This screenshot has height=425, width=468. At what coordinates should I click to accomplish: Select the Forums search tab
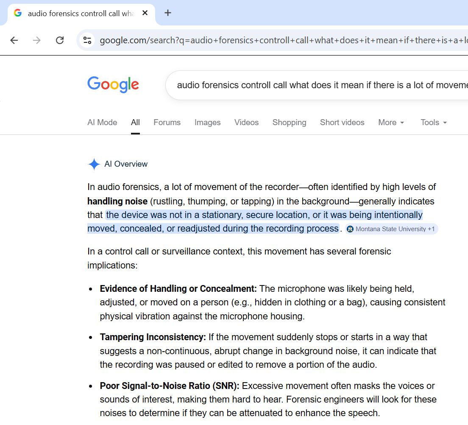coord(167,123)
